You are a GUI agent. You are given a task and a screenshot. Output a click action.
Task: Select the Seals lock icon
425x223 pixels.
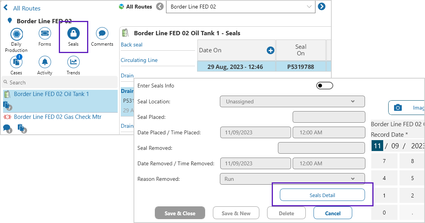pos(73,34)
